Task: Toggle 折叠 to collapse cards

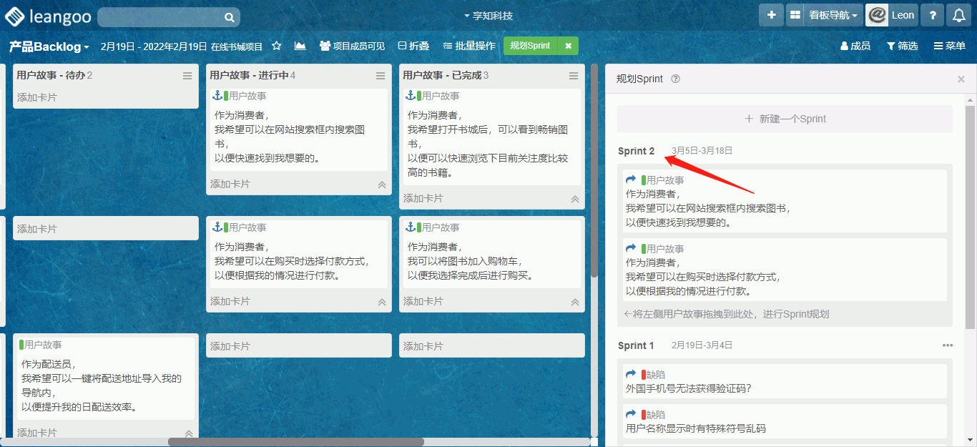Action: (413, 46)
